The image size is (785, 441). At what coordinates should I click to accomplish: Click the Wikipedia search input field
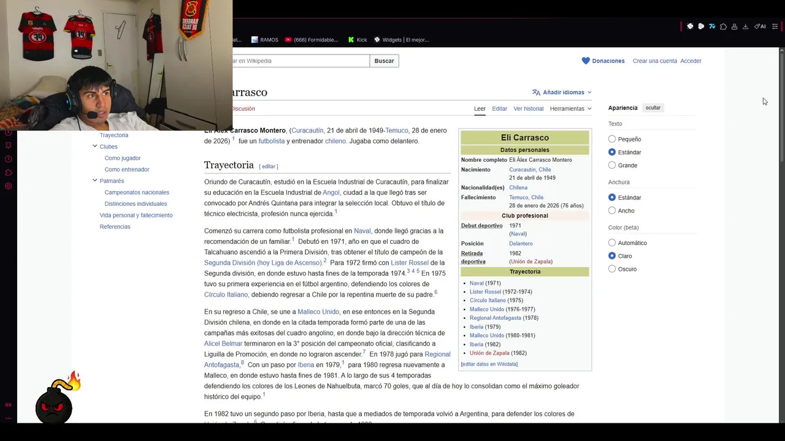click(301, 61)
